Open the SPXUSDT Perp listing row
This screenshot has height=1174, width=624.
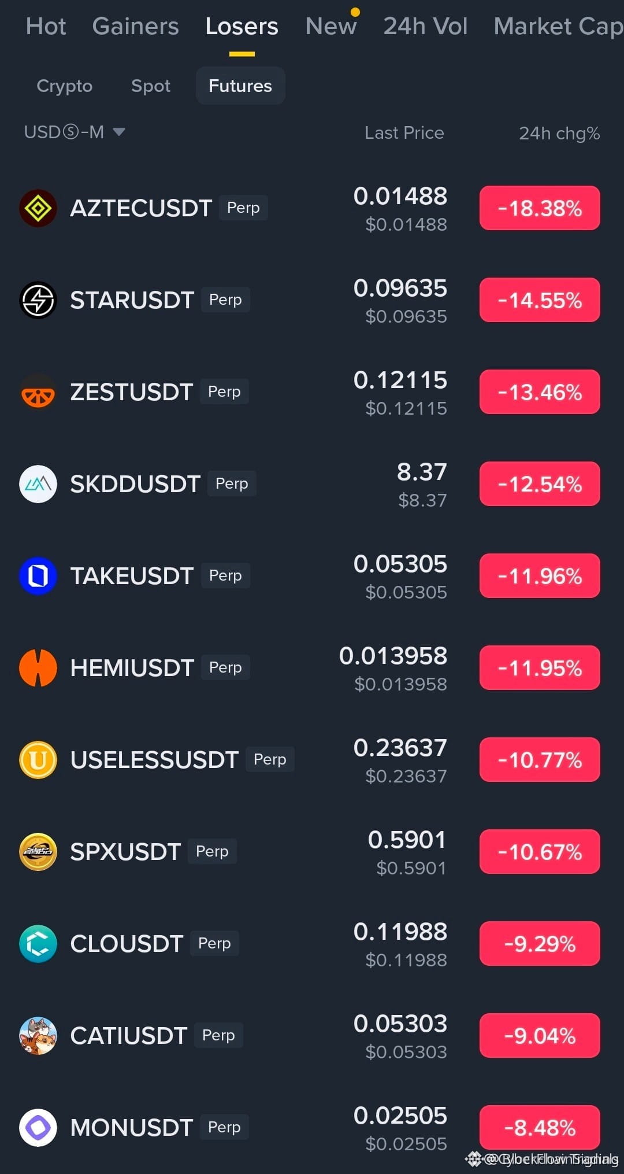pyautogui.click(x=312, y=852)
